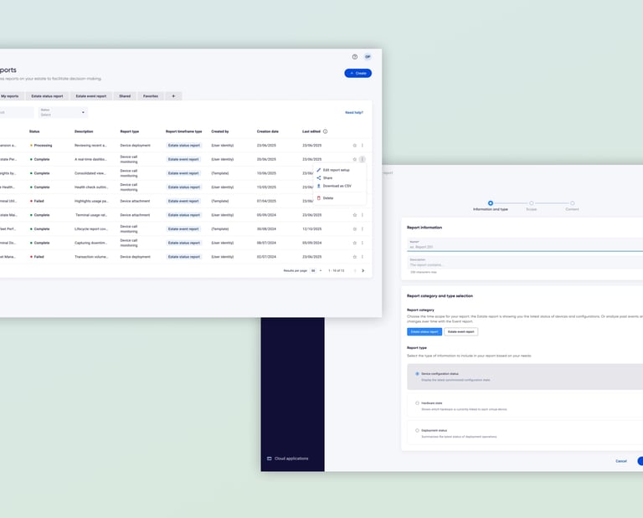Select Deployment status radio option
Image resolution: width=643 pixels, height=518 pixels.
[417, 431]
